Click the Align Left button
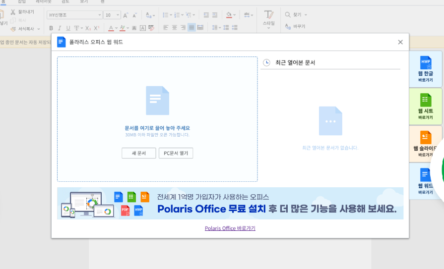The height and width of the screenshot is (269, 444). coord(166,27)
